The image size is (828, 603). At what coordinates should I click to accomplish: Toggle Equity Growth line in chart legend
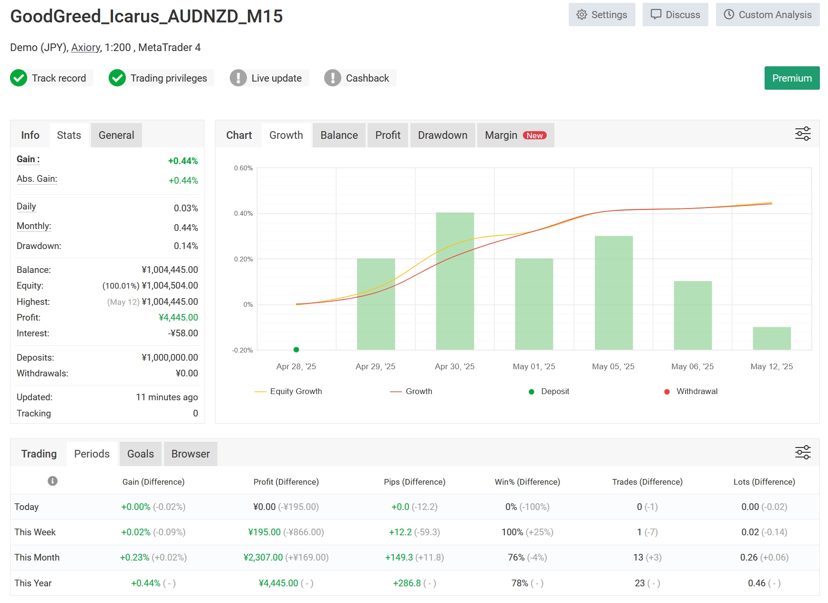[288, 392]
